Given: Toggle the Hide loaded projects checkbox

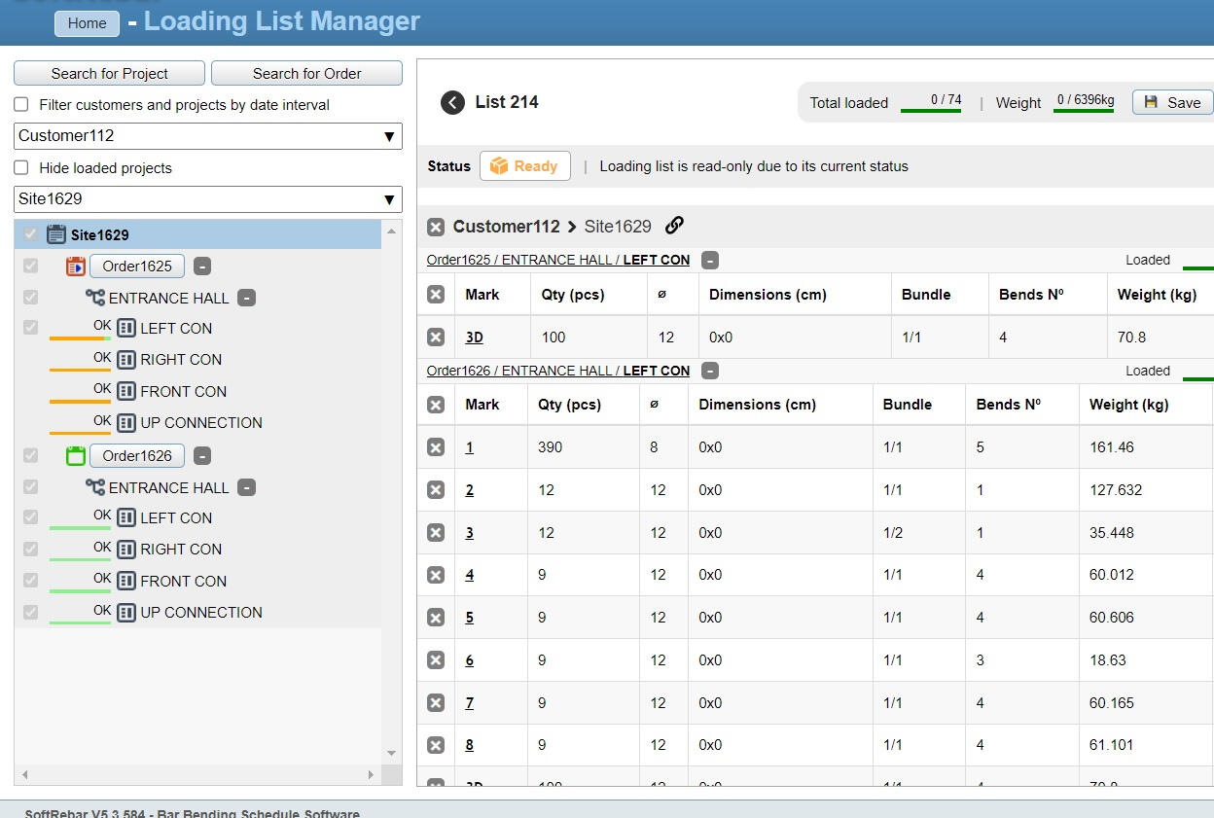Looking at the screenshot, I should click(x=21, y=168).
